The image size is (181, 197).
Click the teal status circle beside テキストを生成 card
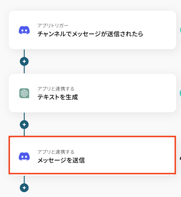(180, 93)
